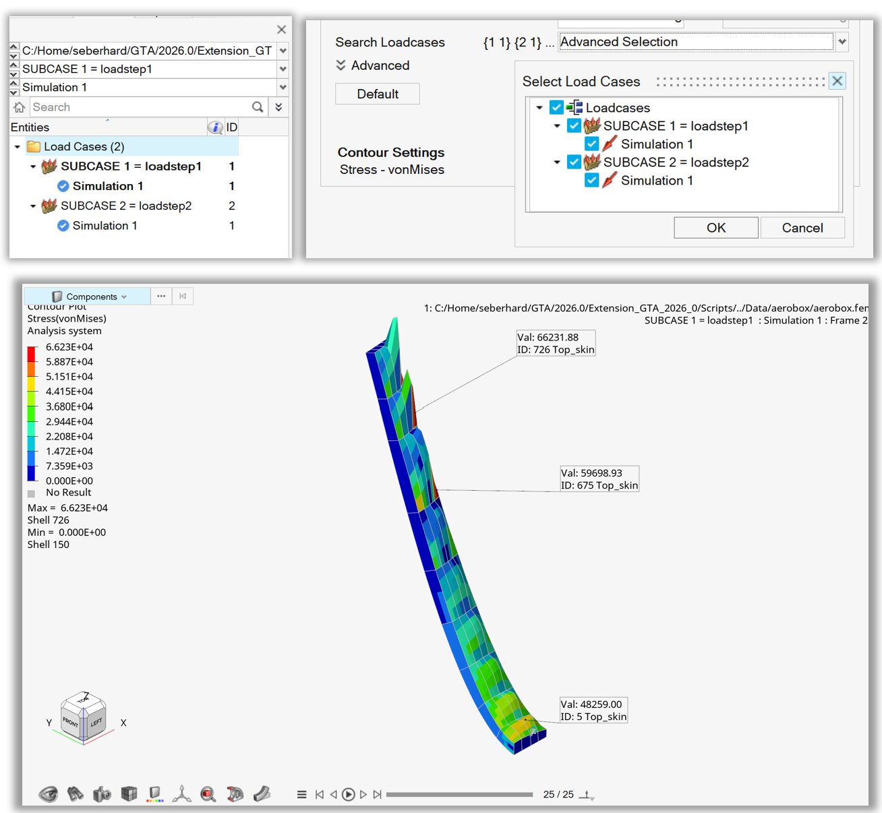Click the eye visibility icon on bottom toolbar
The image size is (882, 813).
(x=49, y=793)
